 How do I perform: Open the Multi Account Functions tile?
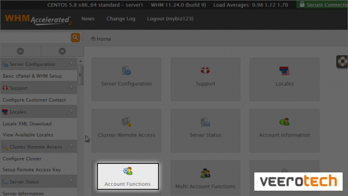[x=205, y=178]
